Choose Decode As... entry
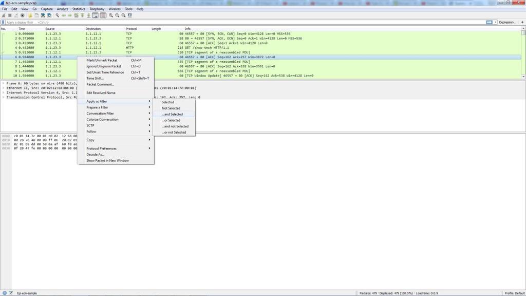The image size is (526, 296). 116,154
